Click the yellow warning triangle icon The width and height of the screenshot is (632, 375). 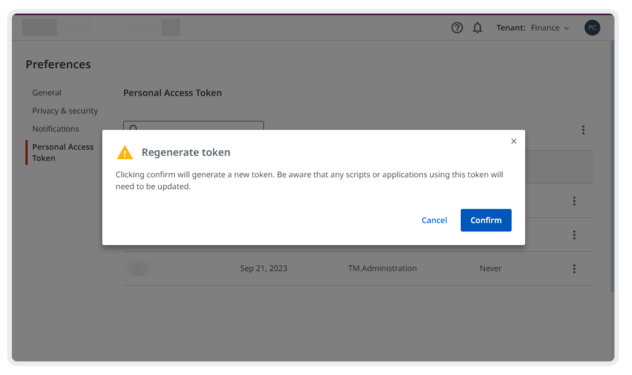click(x=125, y=152)
